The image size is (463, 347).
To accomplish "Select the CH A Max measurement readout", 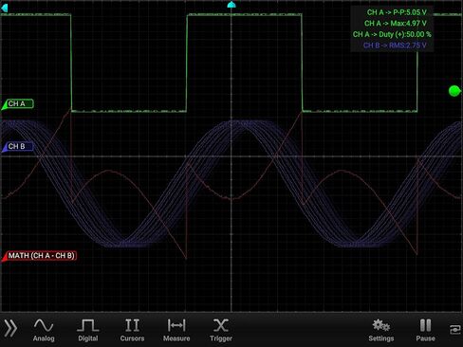I will [x=396, y=24].
